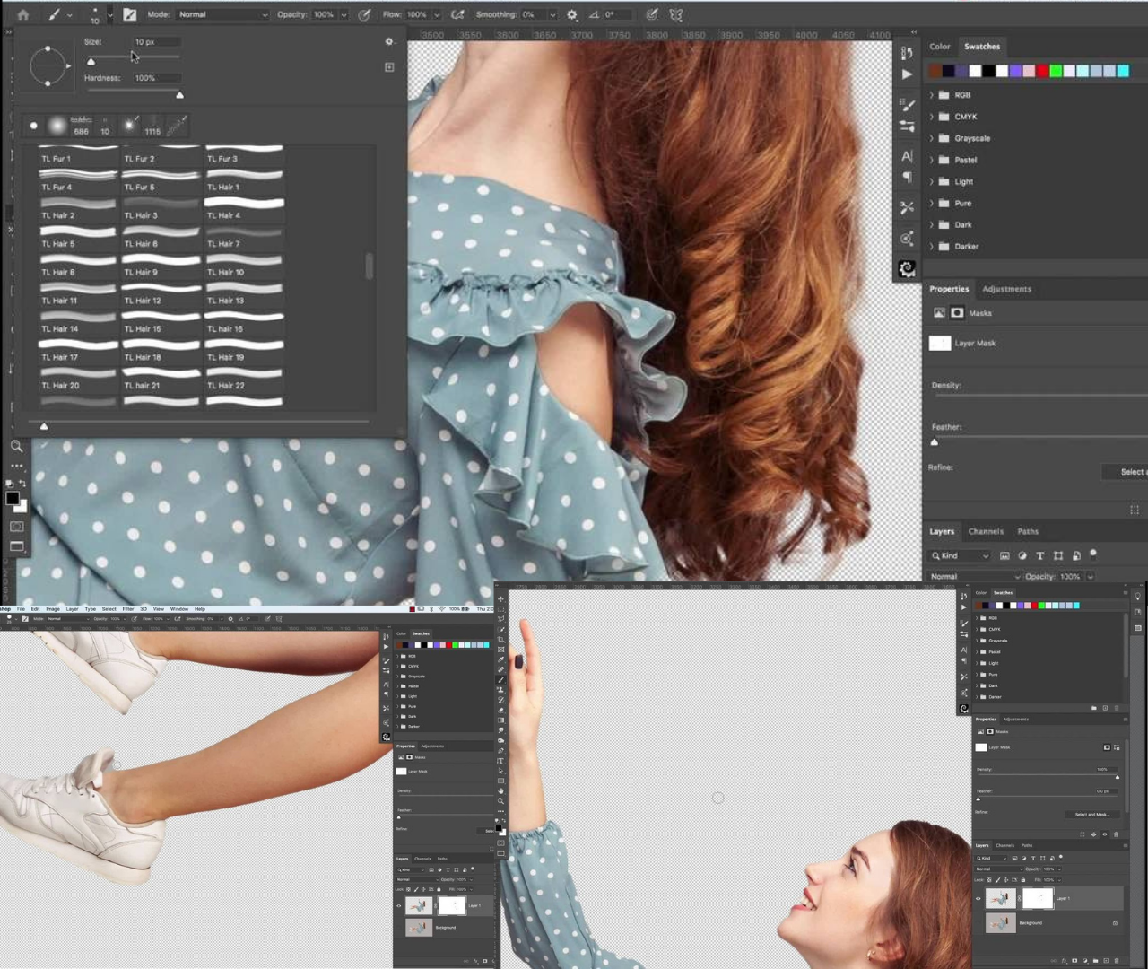Screen dimensions: 1148x969
Task: Filter for type layers in top Layers panel
Action: click(1040, 556)
